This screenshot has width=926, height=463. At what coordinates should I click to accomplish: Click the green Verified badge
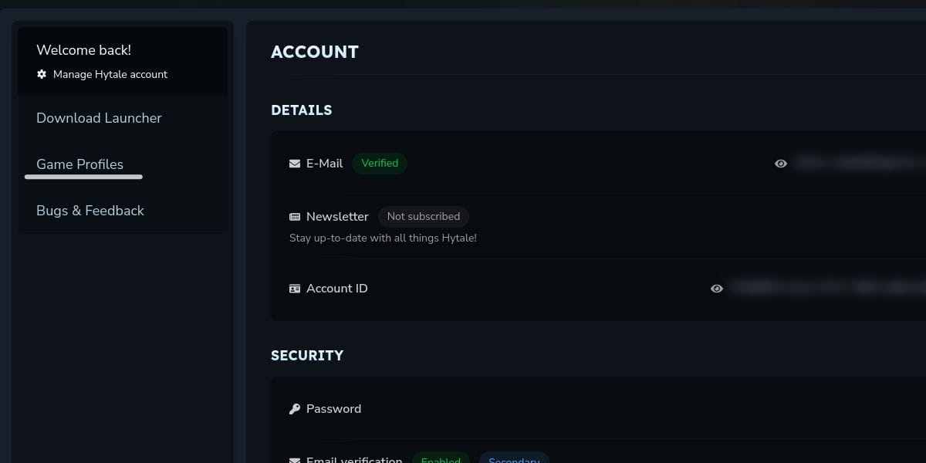tap(380, 164)
